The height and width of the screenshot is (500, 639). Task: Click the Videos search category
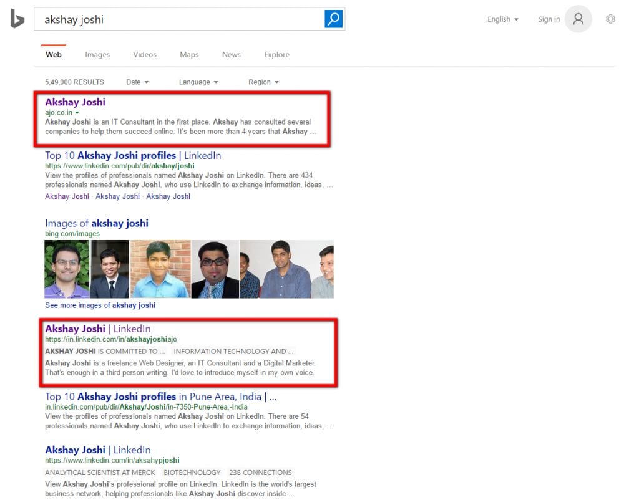click(x=144, y=55)
